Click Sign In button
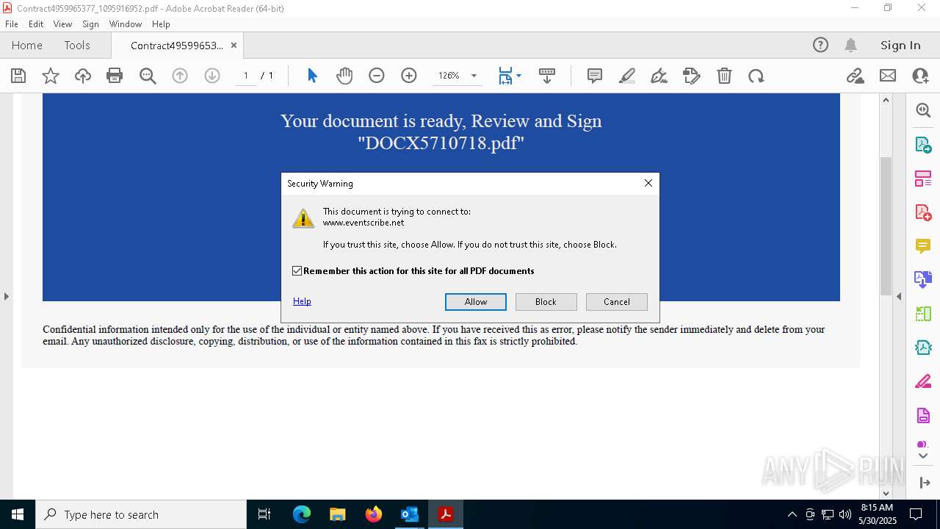Image resolution: width=940 pixels, height=529 pixels. 900,45
